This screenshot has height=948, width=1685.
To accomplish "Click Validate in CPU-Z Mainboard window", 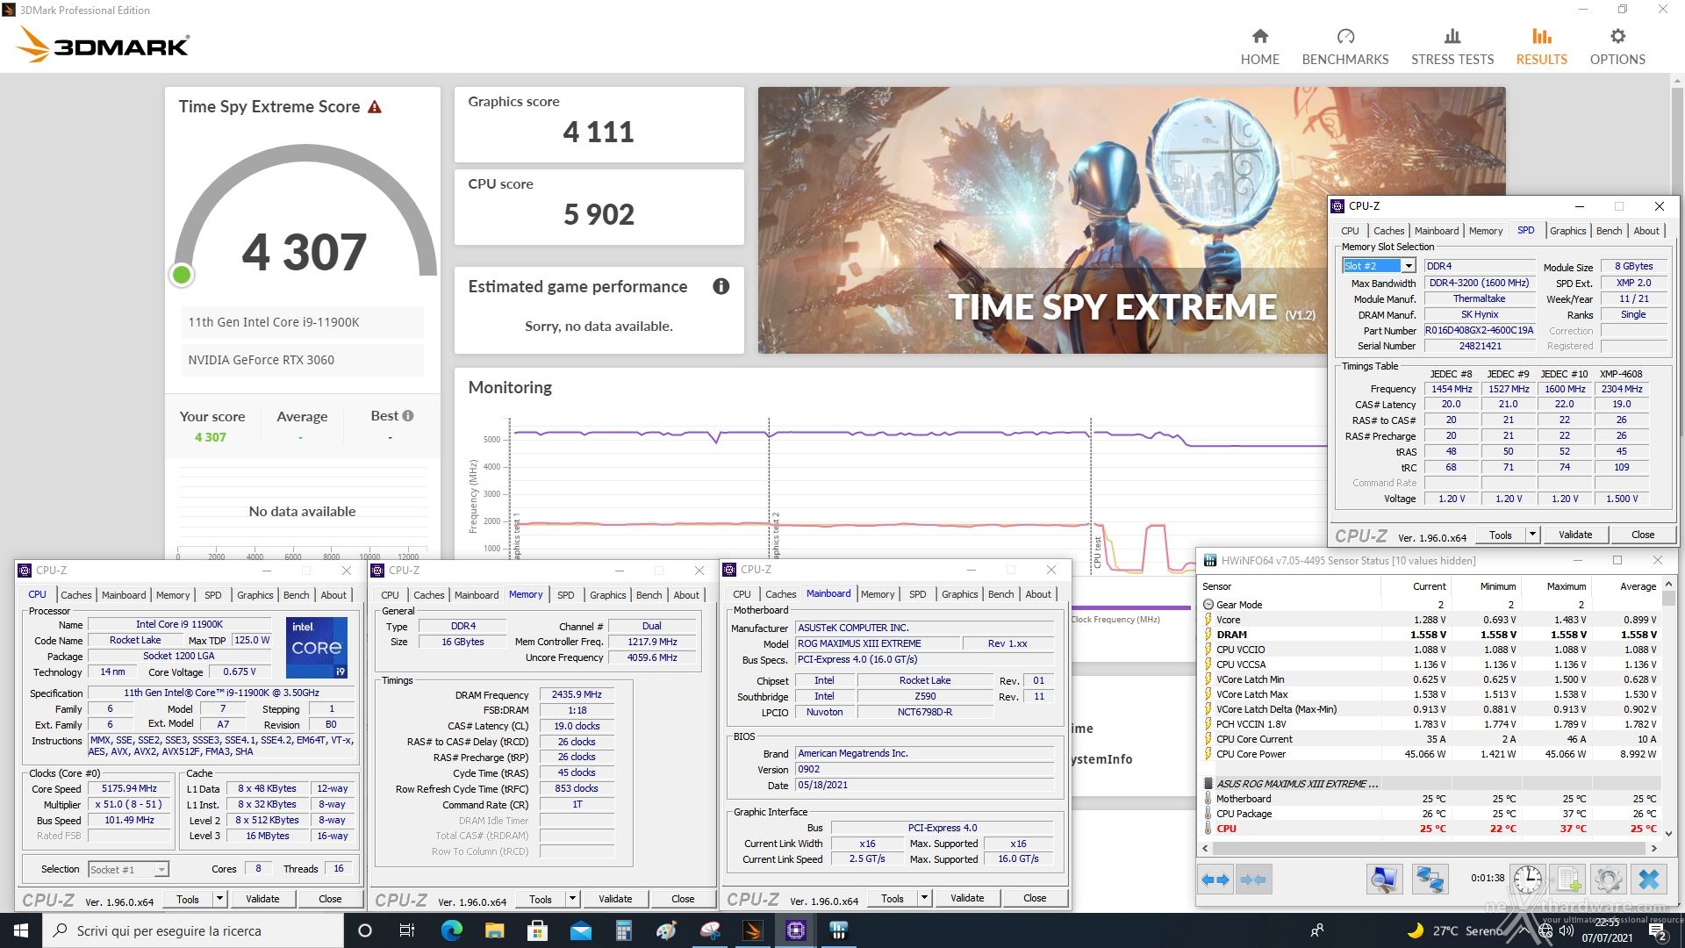I will pyautogui.click(x=966, y=898).
